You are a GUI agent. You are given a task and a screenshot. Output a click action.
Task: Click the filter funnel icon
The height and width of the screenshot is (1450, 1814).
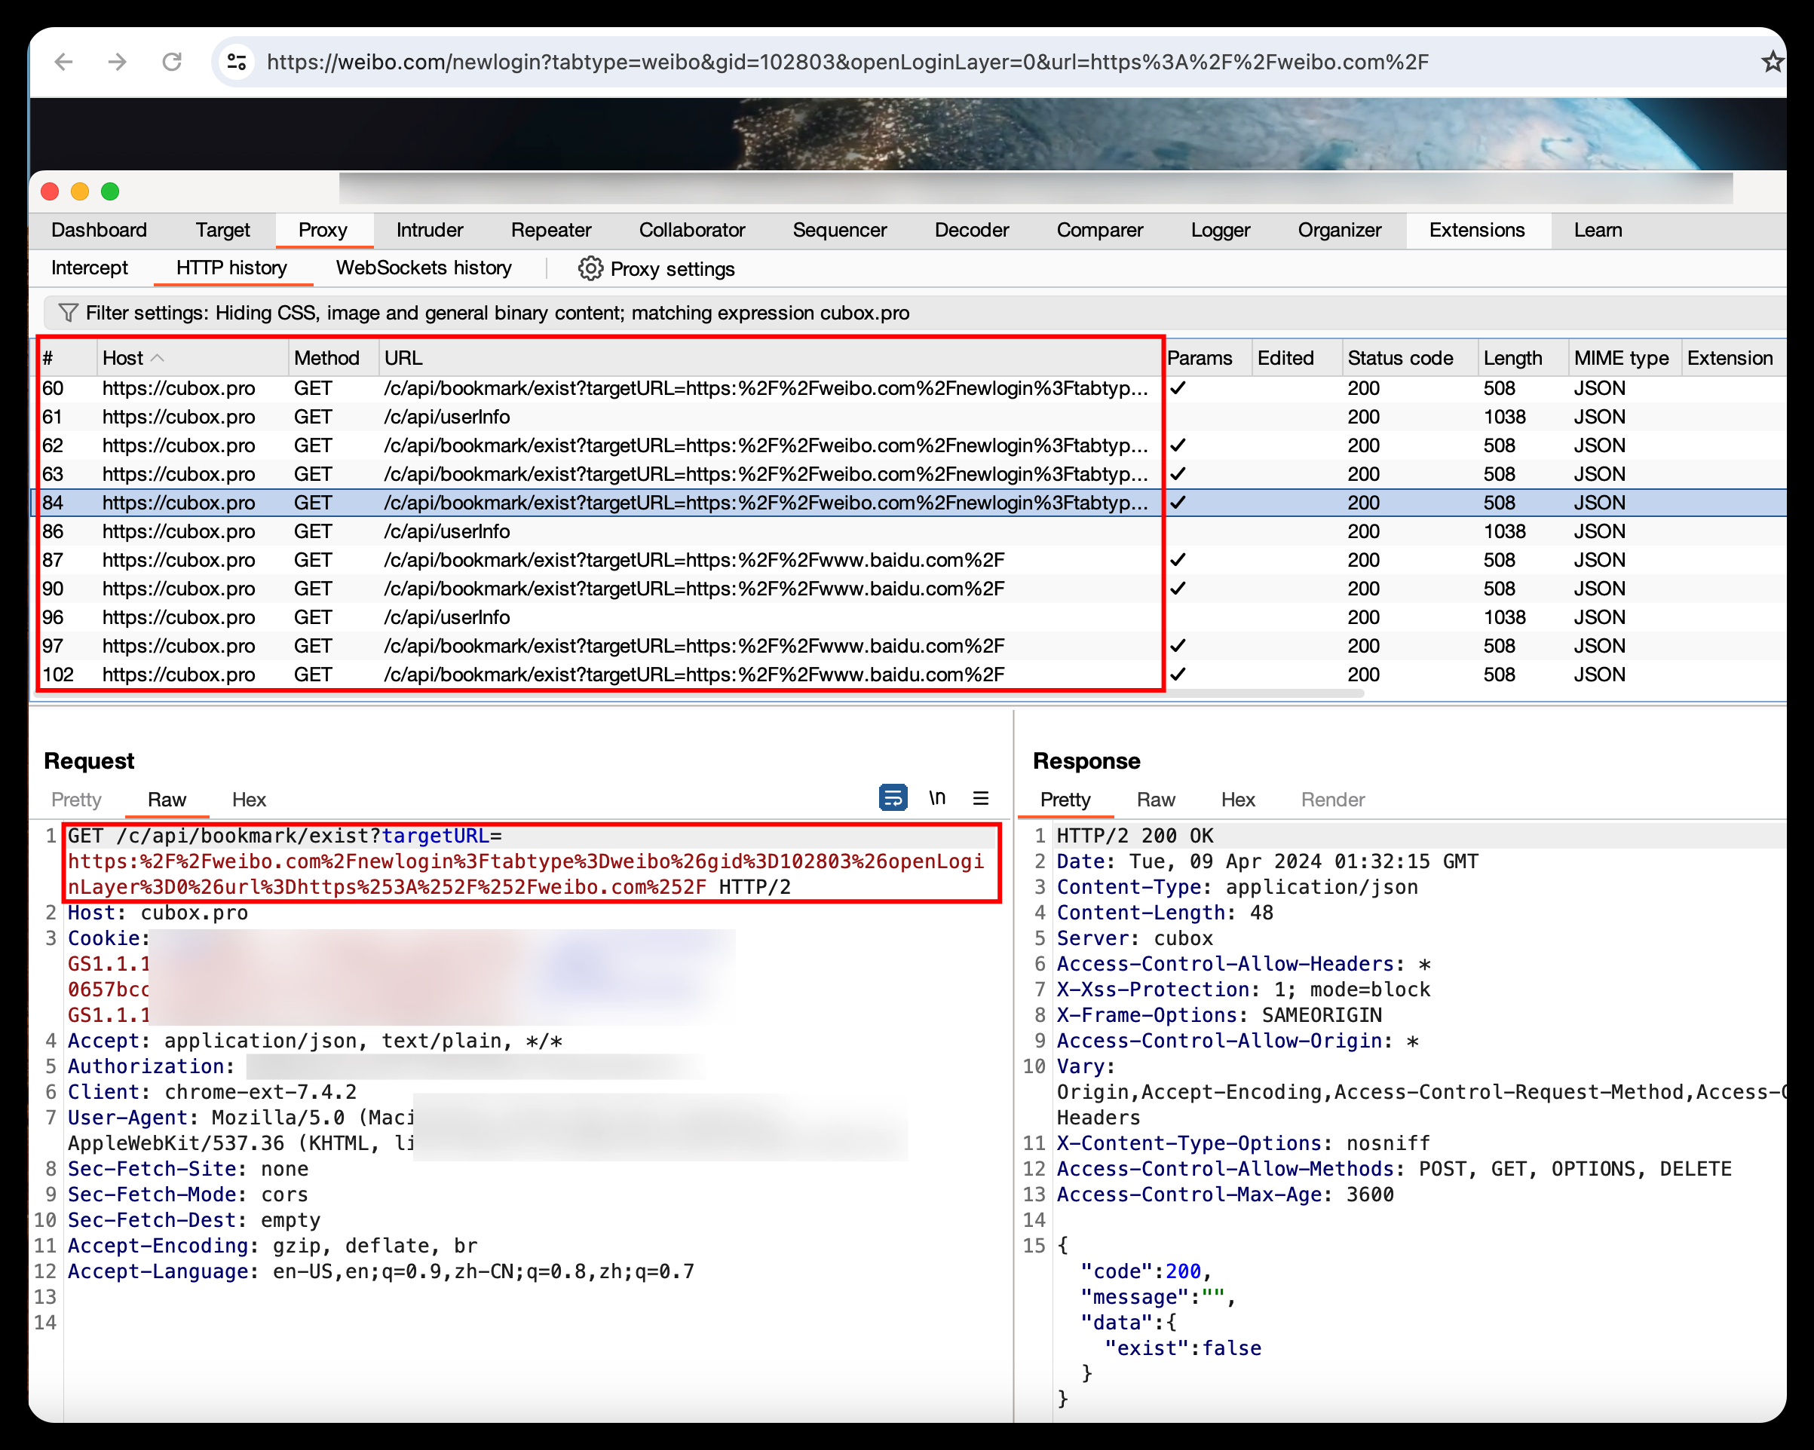[68, 313]
